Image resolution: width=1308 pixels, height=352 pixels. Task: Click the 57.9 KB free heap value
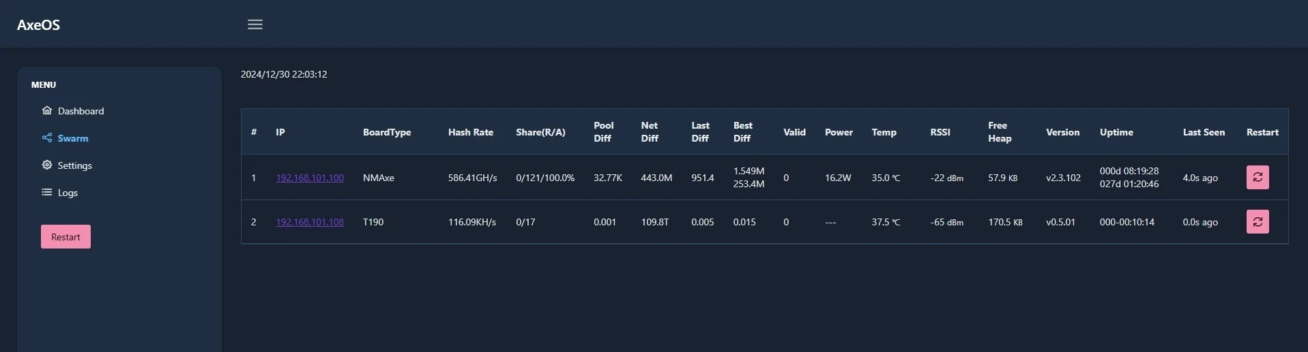tap(1003, 178)
